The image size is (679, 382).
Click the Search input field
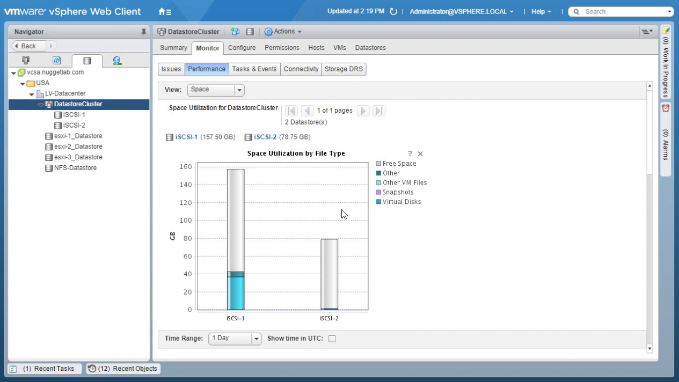pyautogui.click(x=624, y=12)
